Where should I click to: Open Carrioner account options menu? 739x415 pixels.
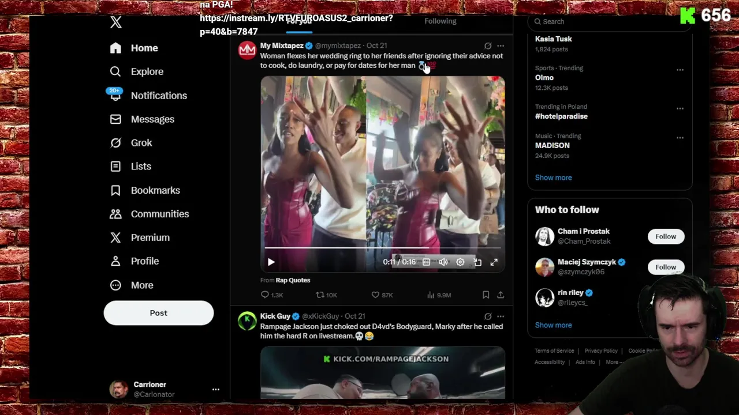pyautogui.click(x=216, y=390)
